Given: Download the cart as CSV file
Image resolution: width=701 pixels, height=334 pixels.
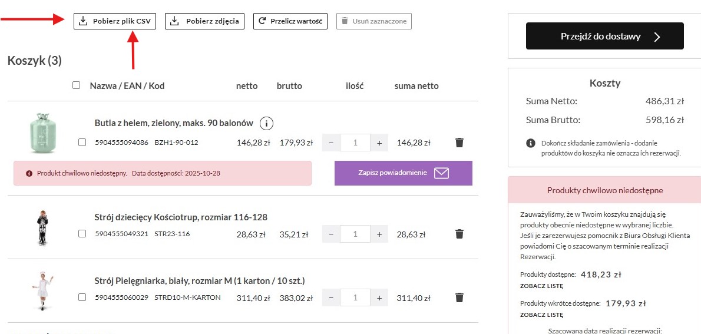Looking at the screenshot, I should coord(115,21).
